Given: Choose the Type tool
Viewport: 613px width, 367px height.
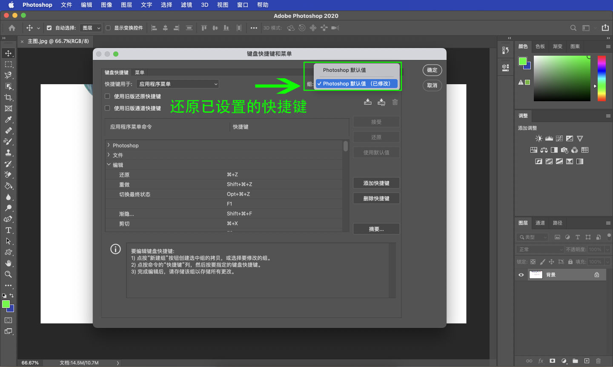Looking at the screenshot, I should [x=8, y=230].
